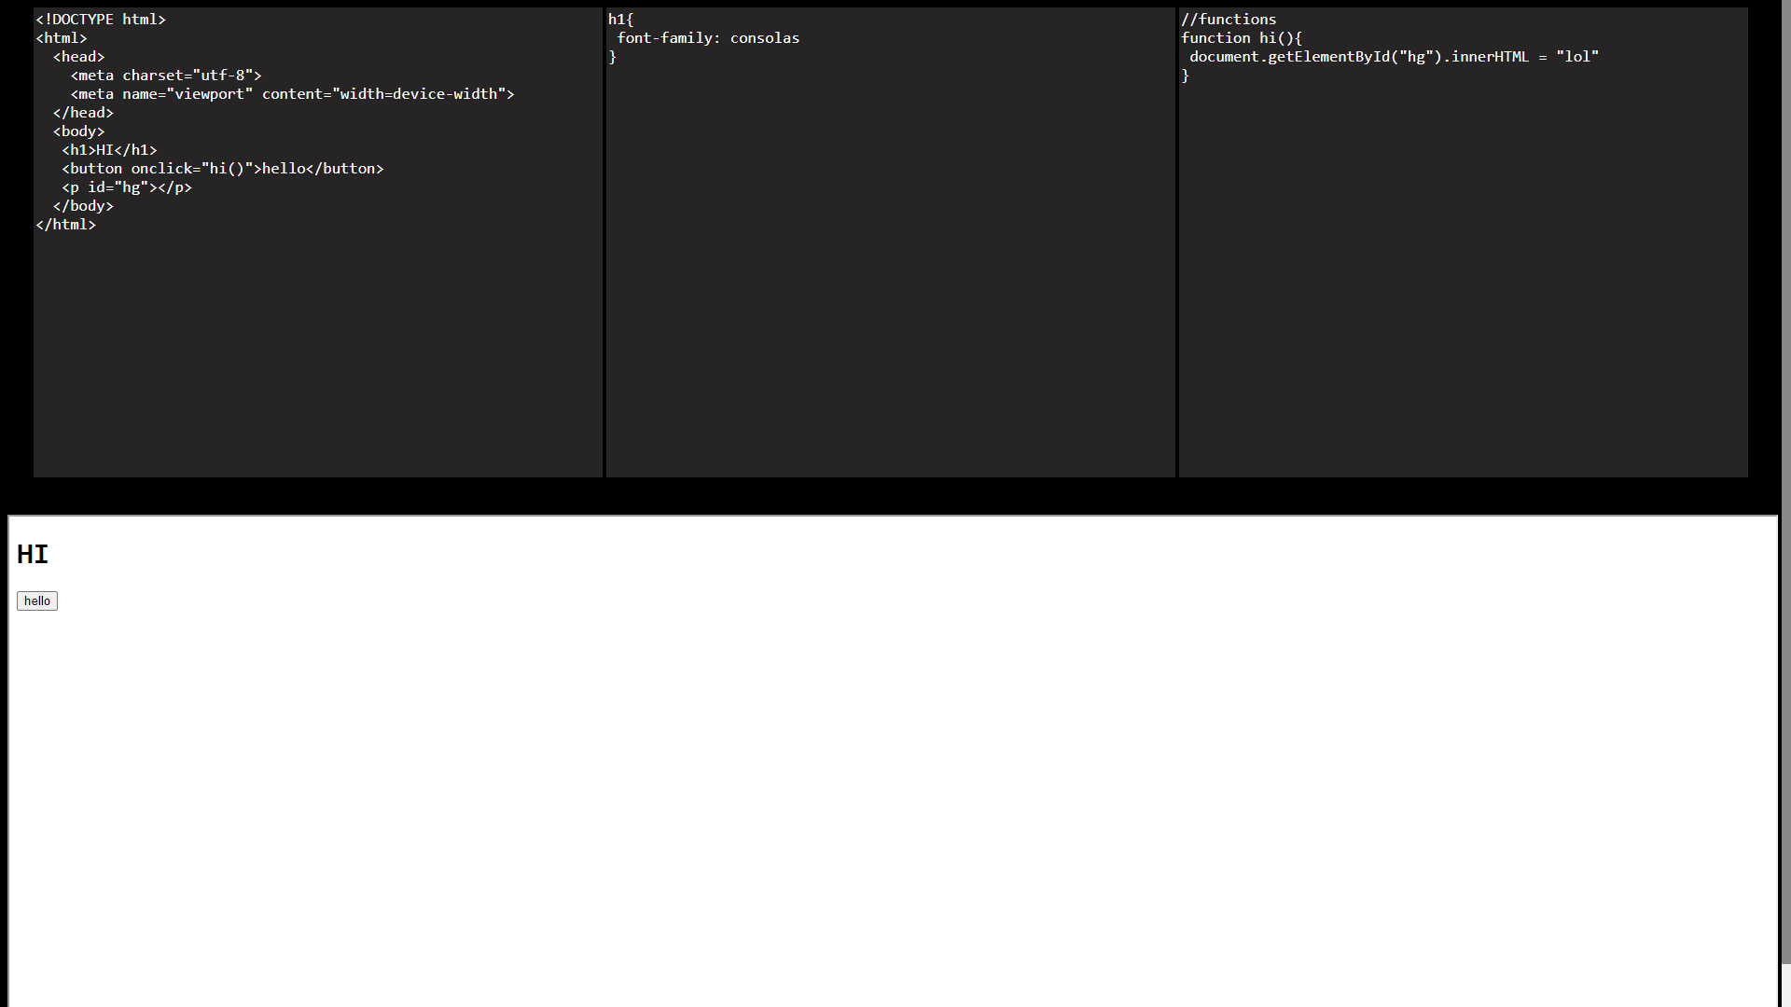The height and width of the screenshot is (1007, 1791).
Task: Click the closing brace of the hi function
Action: (1186, 75)
